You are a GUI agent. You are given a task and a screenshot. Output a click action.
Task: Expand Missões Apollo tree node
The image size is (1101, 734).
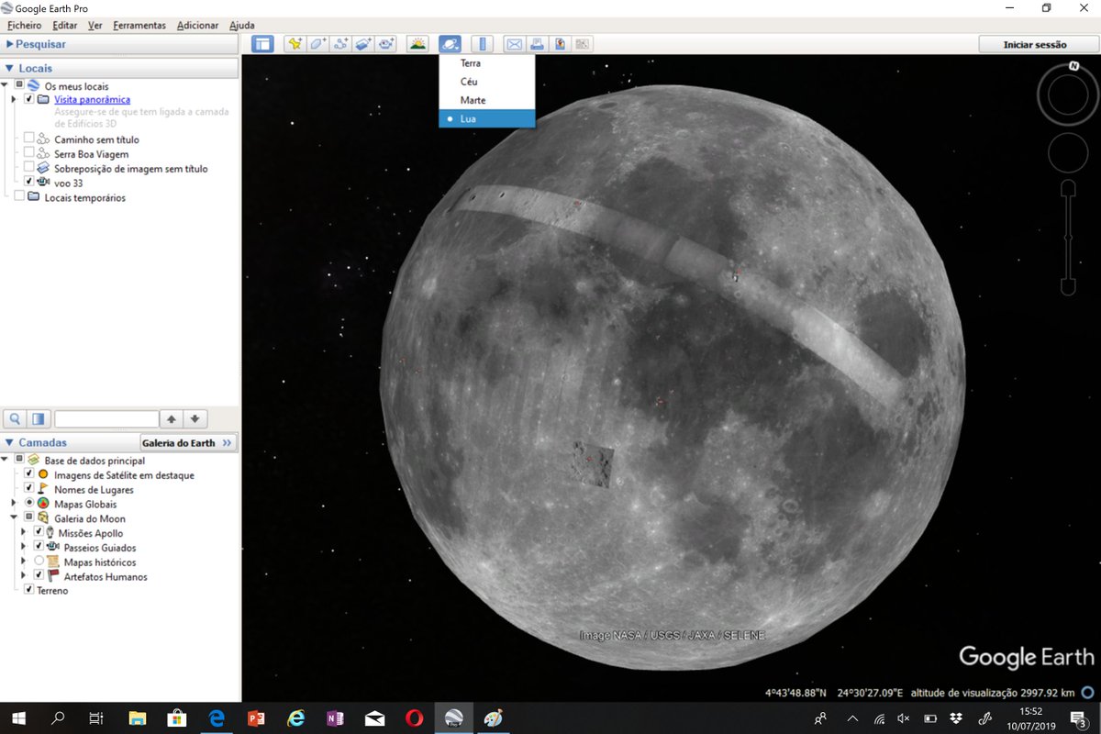tap(24, 532)
